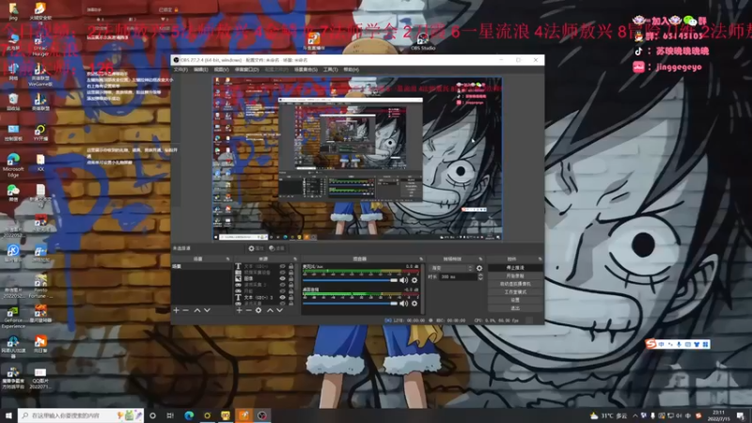752x423 pixels.
Task: Toggle lock on the video capture device source
Action: point(290,273)
